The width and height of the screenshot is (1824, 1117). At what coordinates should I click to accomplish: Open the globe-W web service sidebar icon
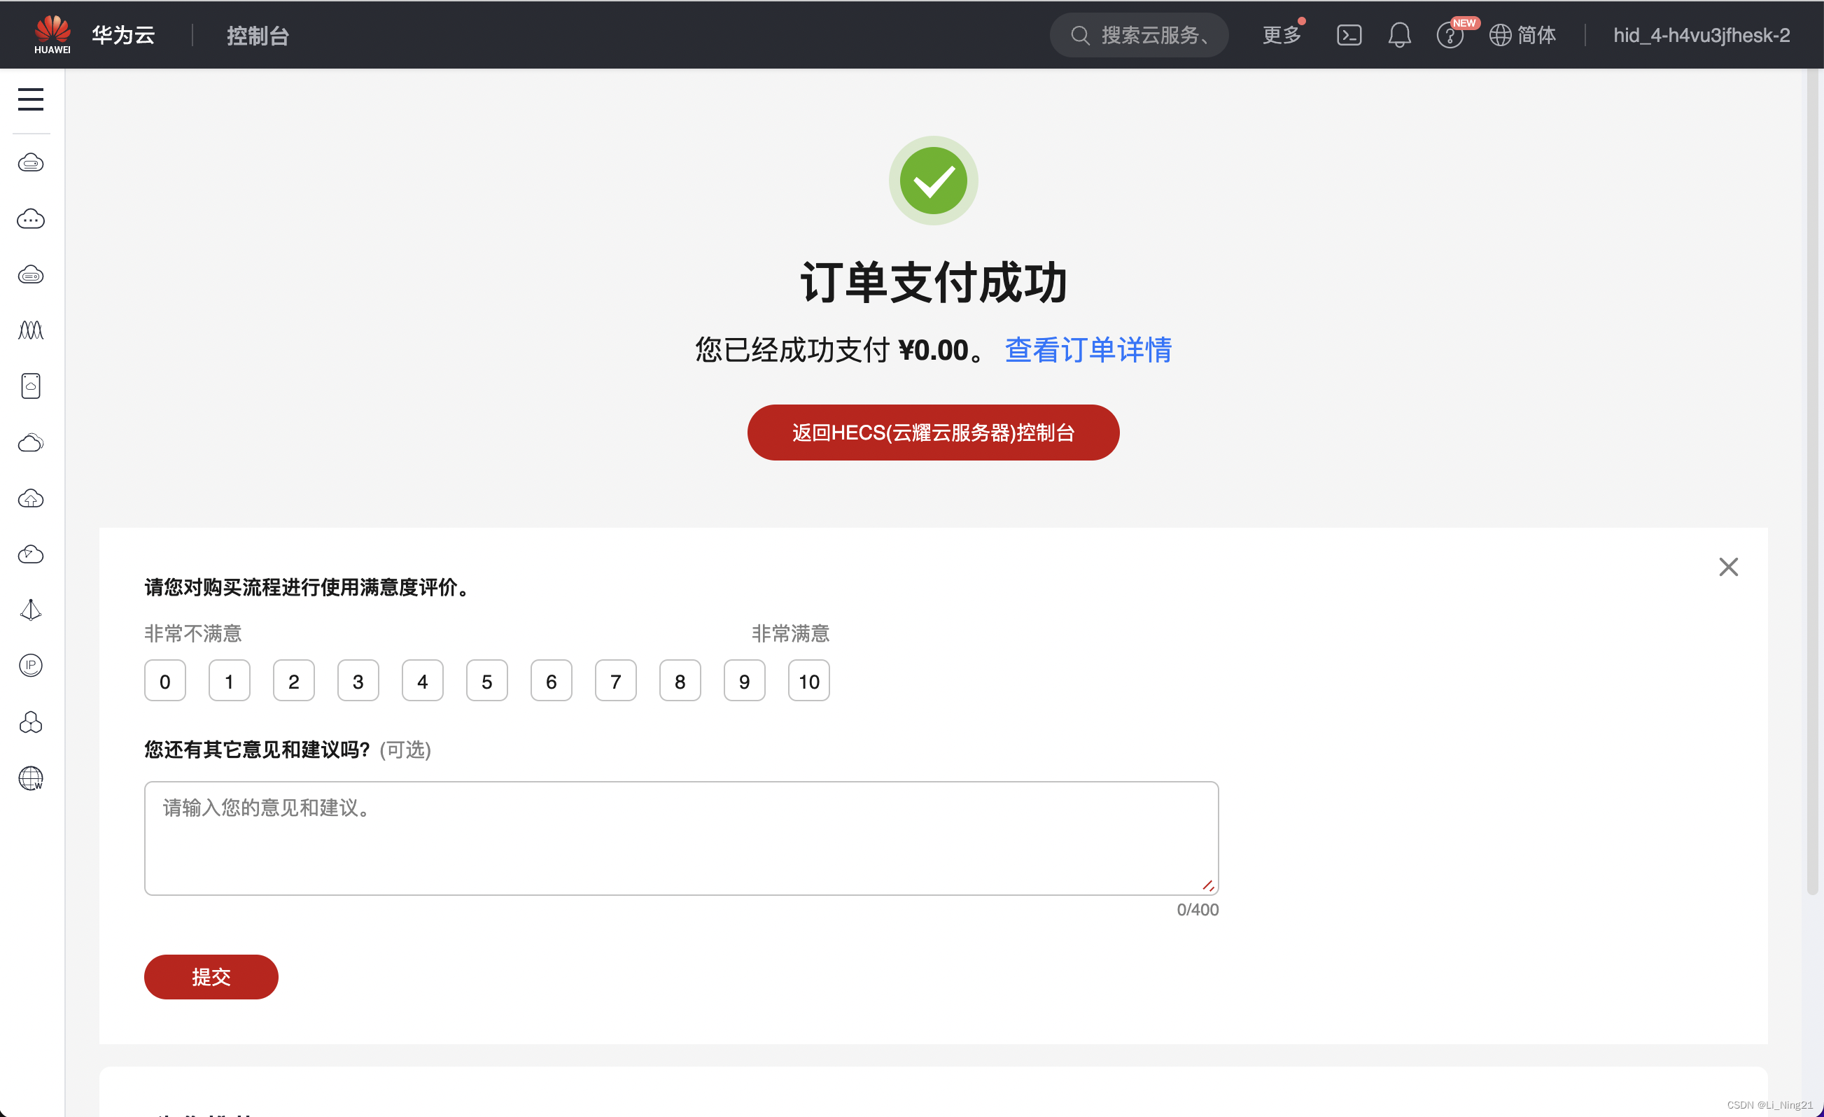pos(30,778)
